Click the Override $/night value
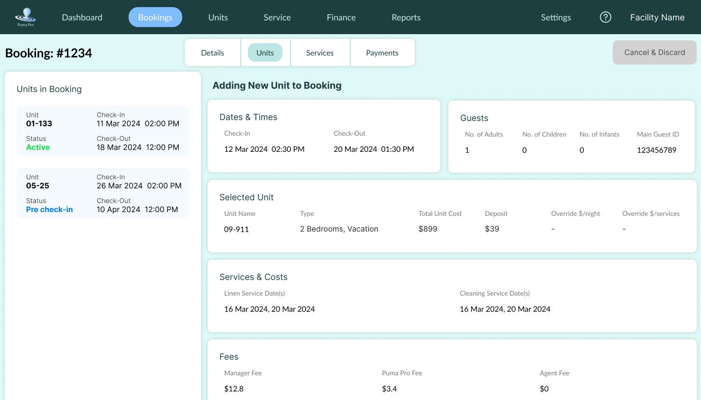The image size is (701, 400). click(553, 229)
